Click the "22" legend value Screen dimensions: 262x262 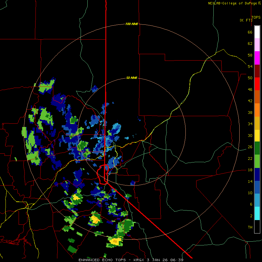coord(250,158)
